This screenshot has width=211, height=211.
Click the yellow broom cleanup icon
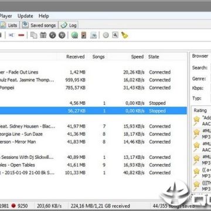124,35
